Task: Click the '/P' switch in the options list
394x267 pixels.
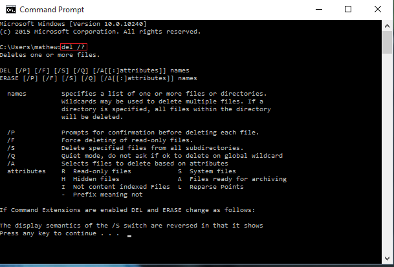Action: pyautogui.click(x=11, y=133)
